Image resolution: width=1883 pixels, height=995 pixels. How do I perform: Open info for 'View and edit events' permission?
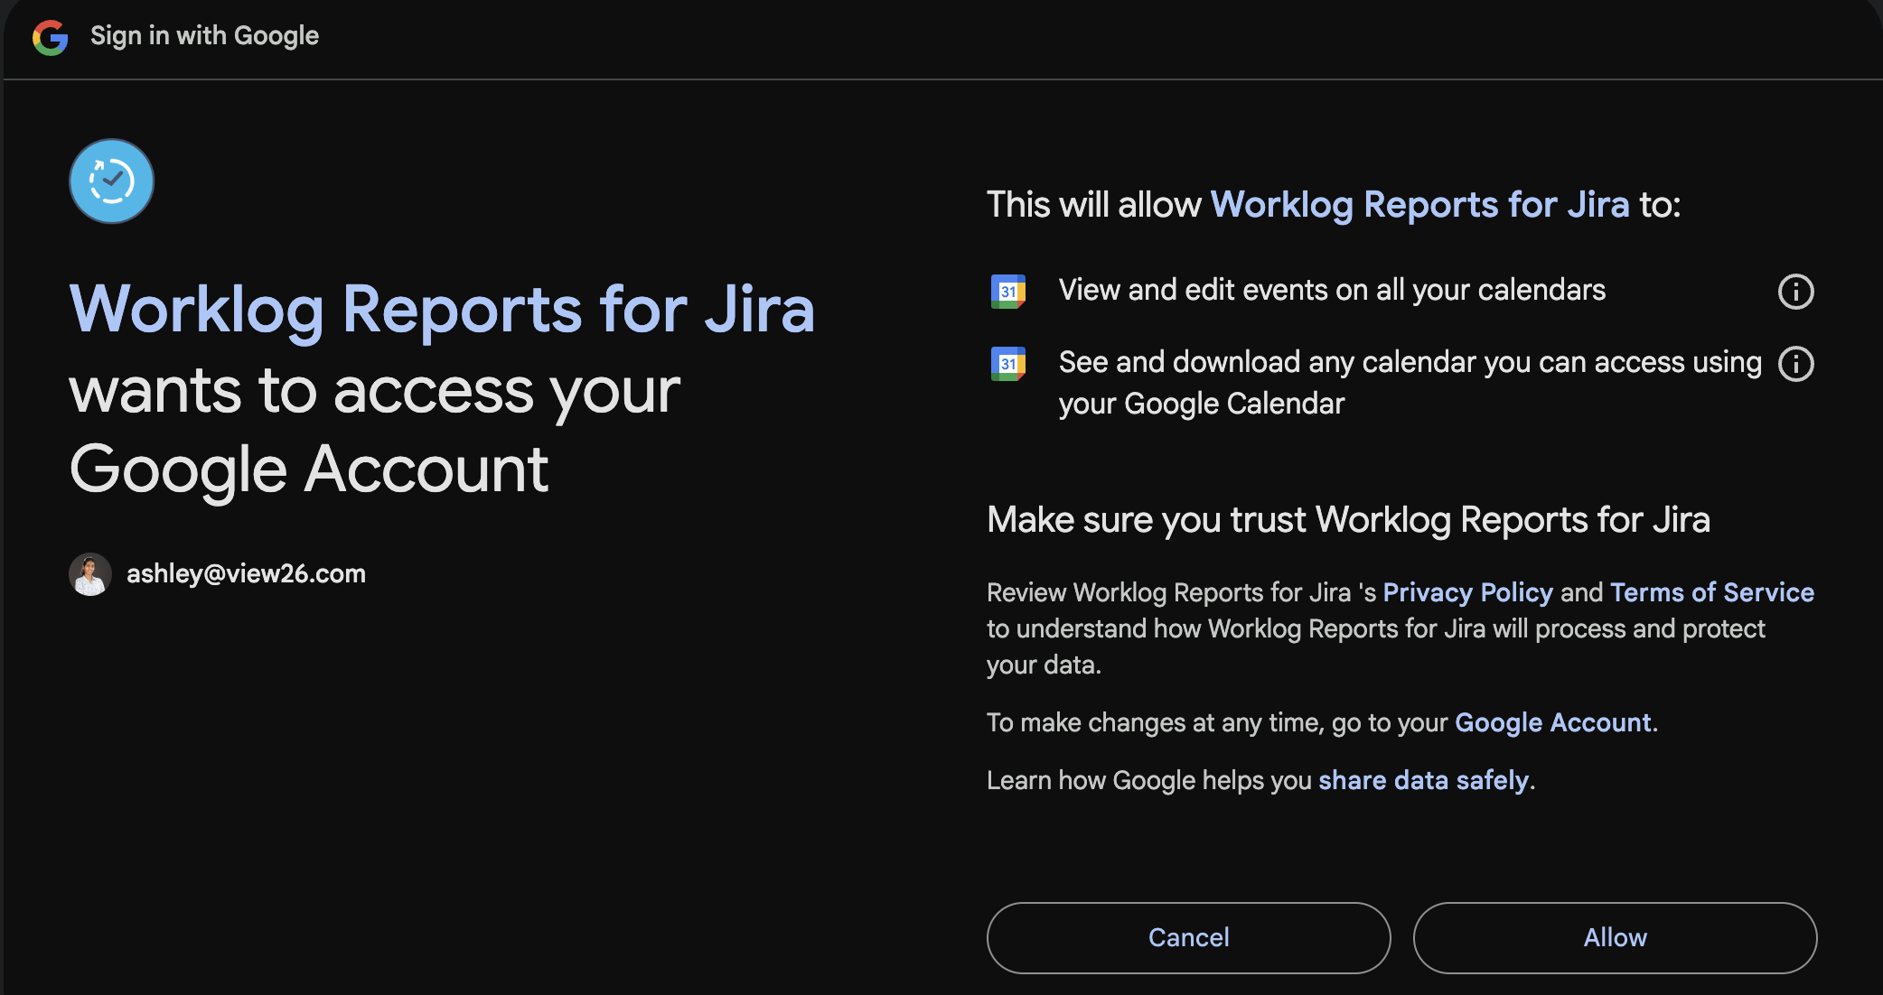pos(1795,292)
